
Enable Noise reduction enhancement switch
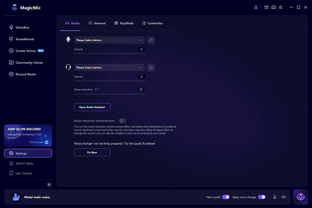coord(122,121)
